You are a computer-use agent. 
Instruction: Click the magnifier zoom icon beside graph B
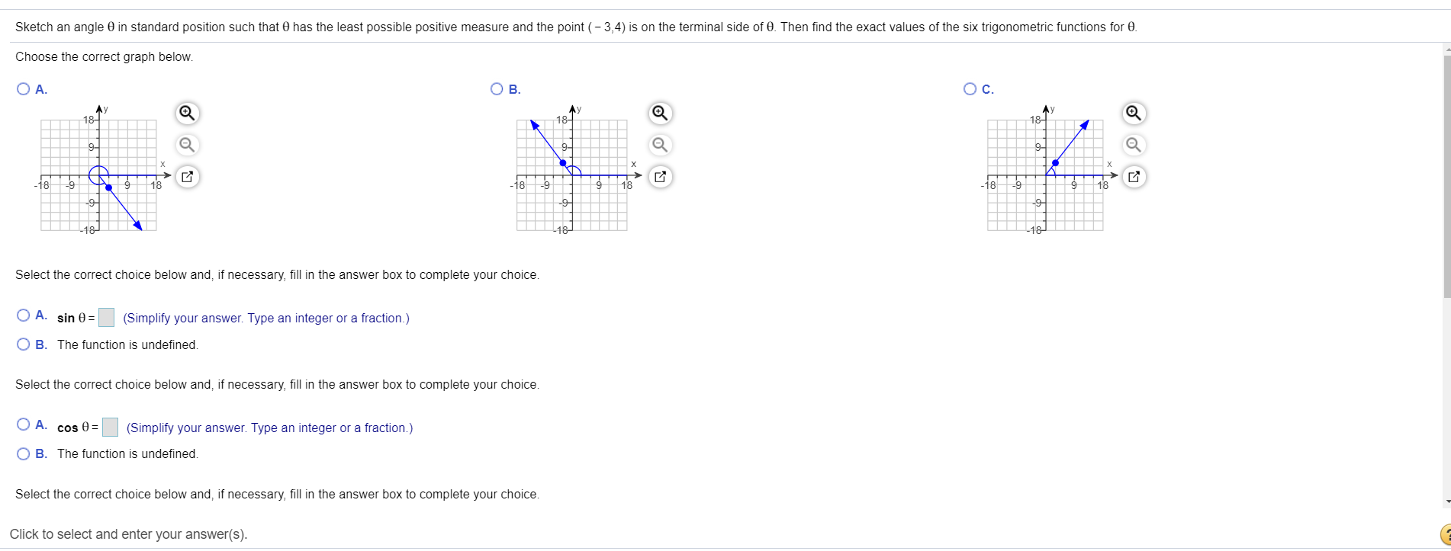tap(659, 113)
